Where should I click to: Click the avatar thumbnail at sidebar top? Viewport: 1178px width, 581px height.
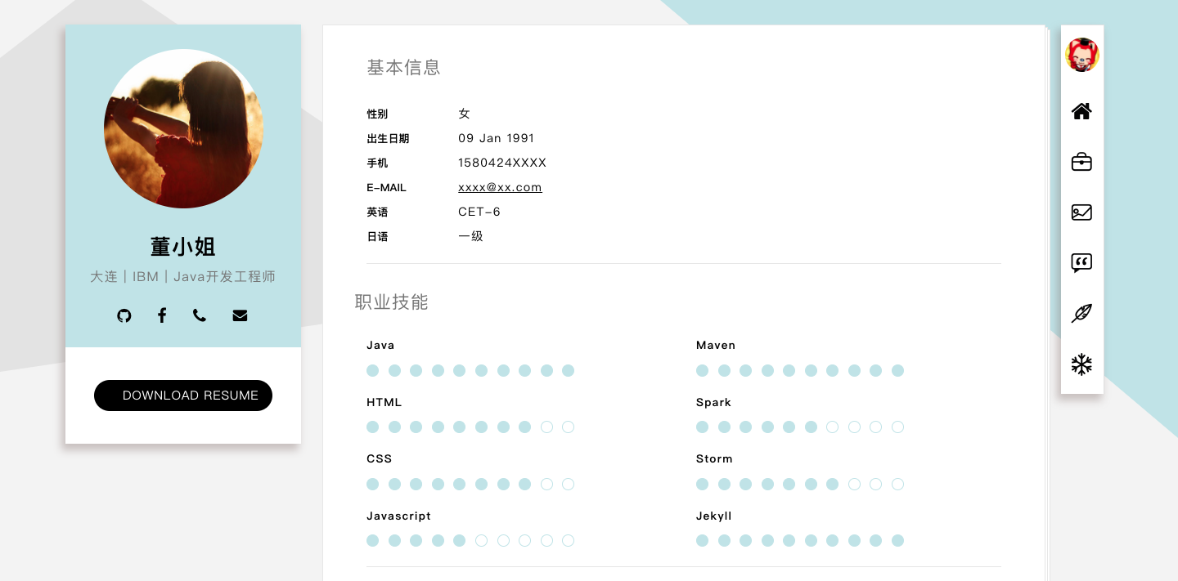coord(1081,54)
